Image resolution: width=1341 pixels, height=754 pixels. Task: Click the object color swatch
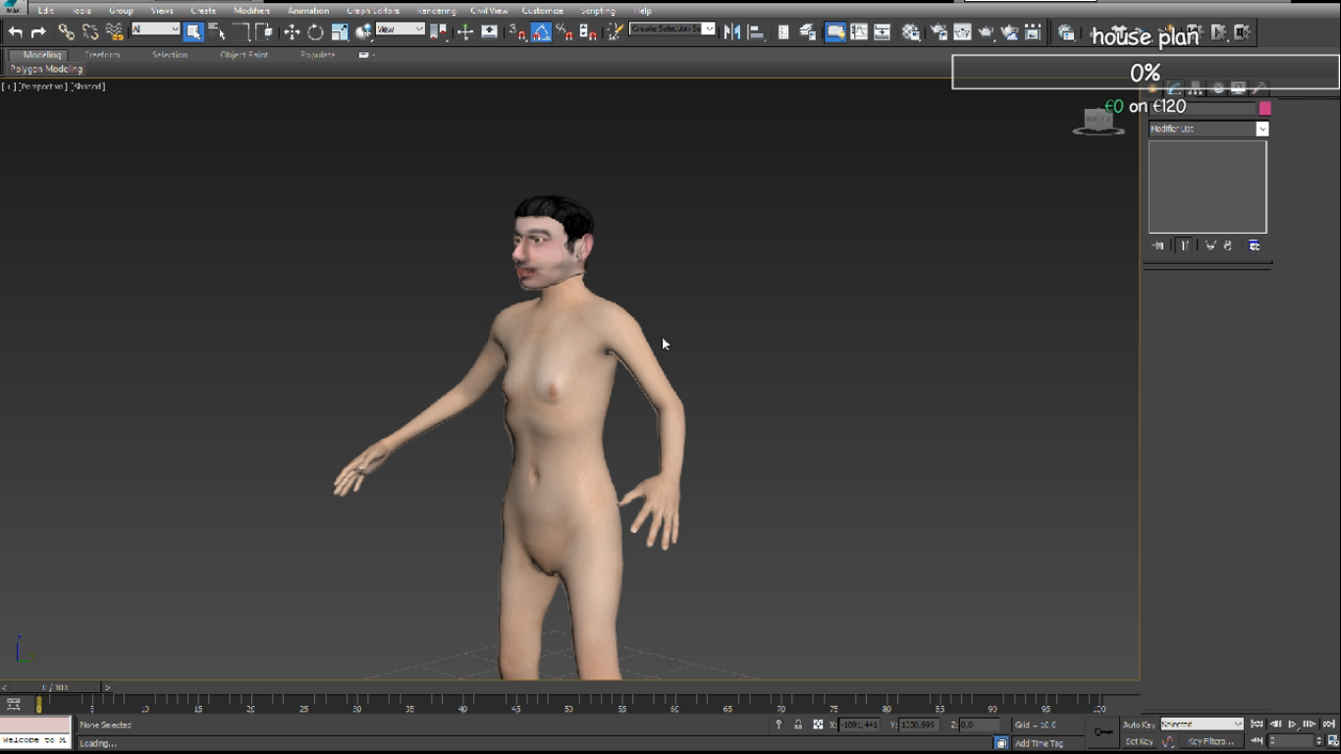coord(1264,108)
